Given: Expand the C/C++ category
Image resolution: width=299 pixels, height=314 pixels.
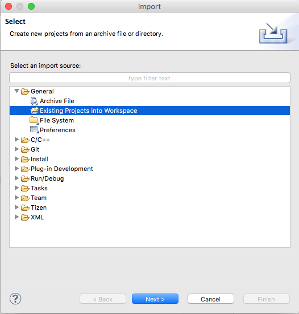Looking at the screenshot, I should coord(17,140).
